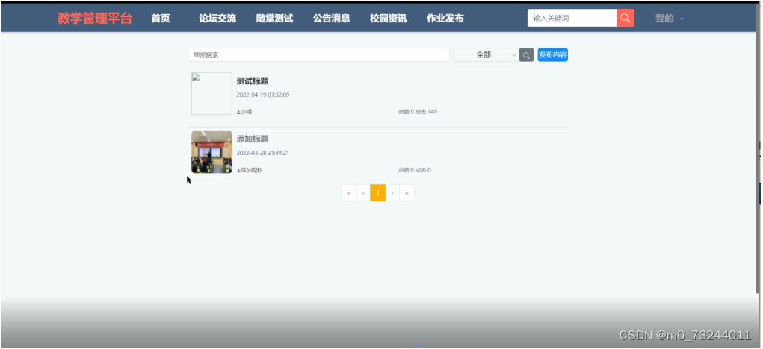
Task: Go to last page with » button
Action: pos(407,192)
